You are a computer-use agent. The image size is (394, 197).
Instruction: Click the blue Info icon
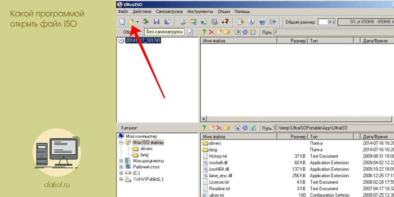tap(252, 22)
